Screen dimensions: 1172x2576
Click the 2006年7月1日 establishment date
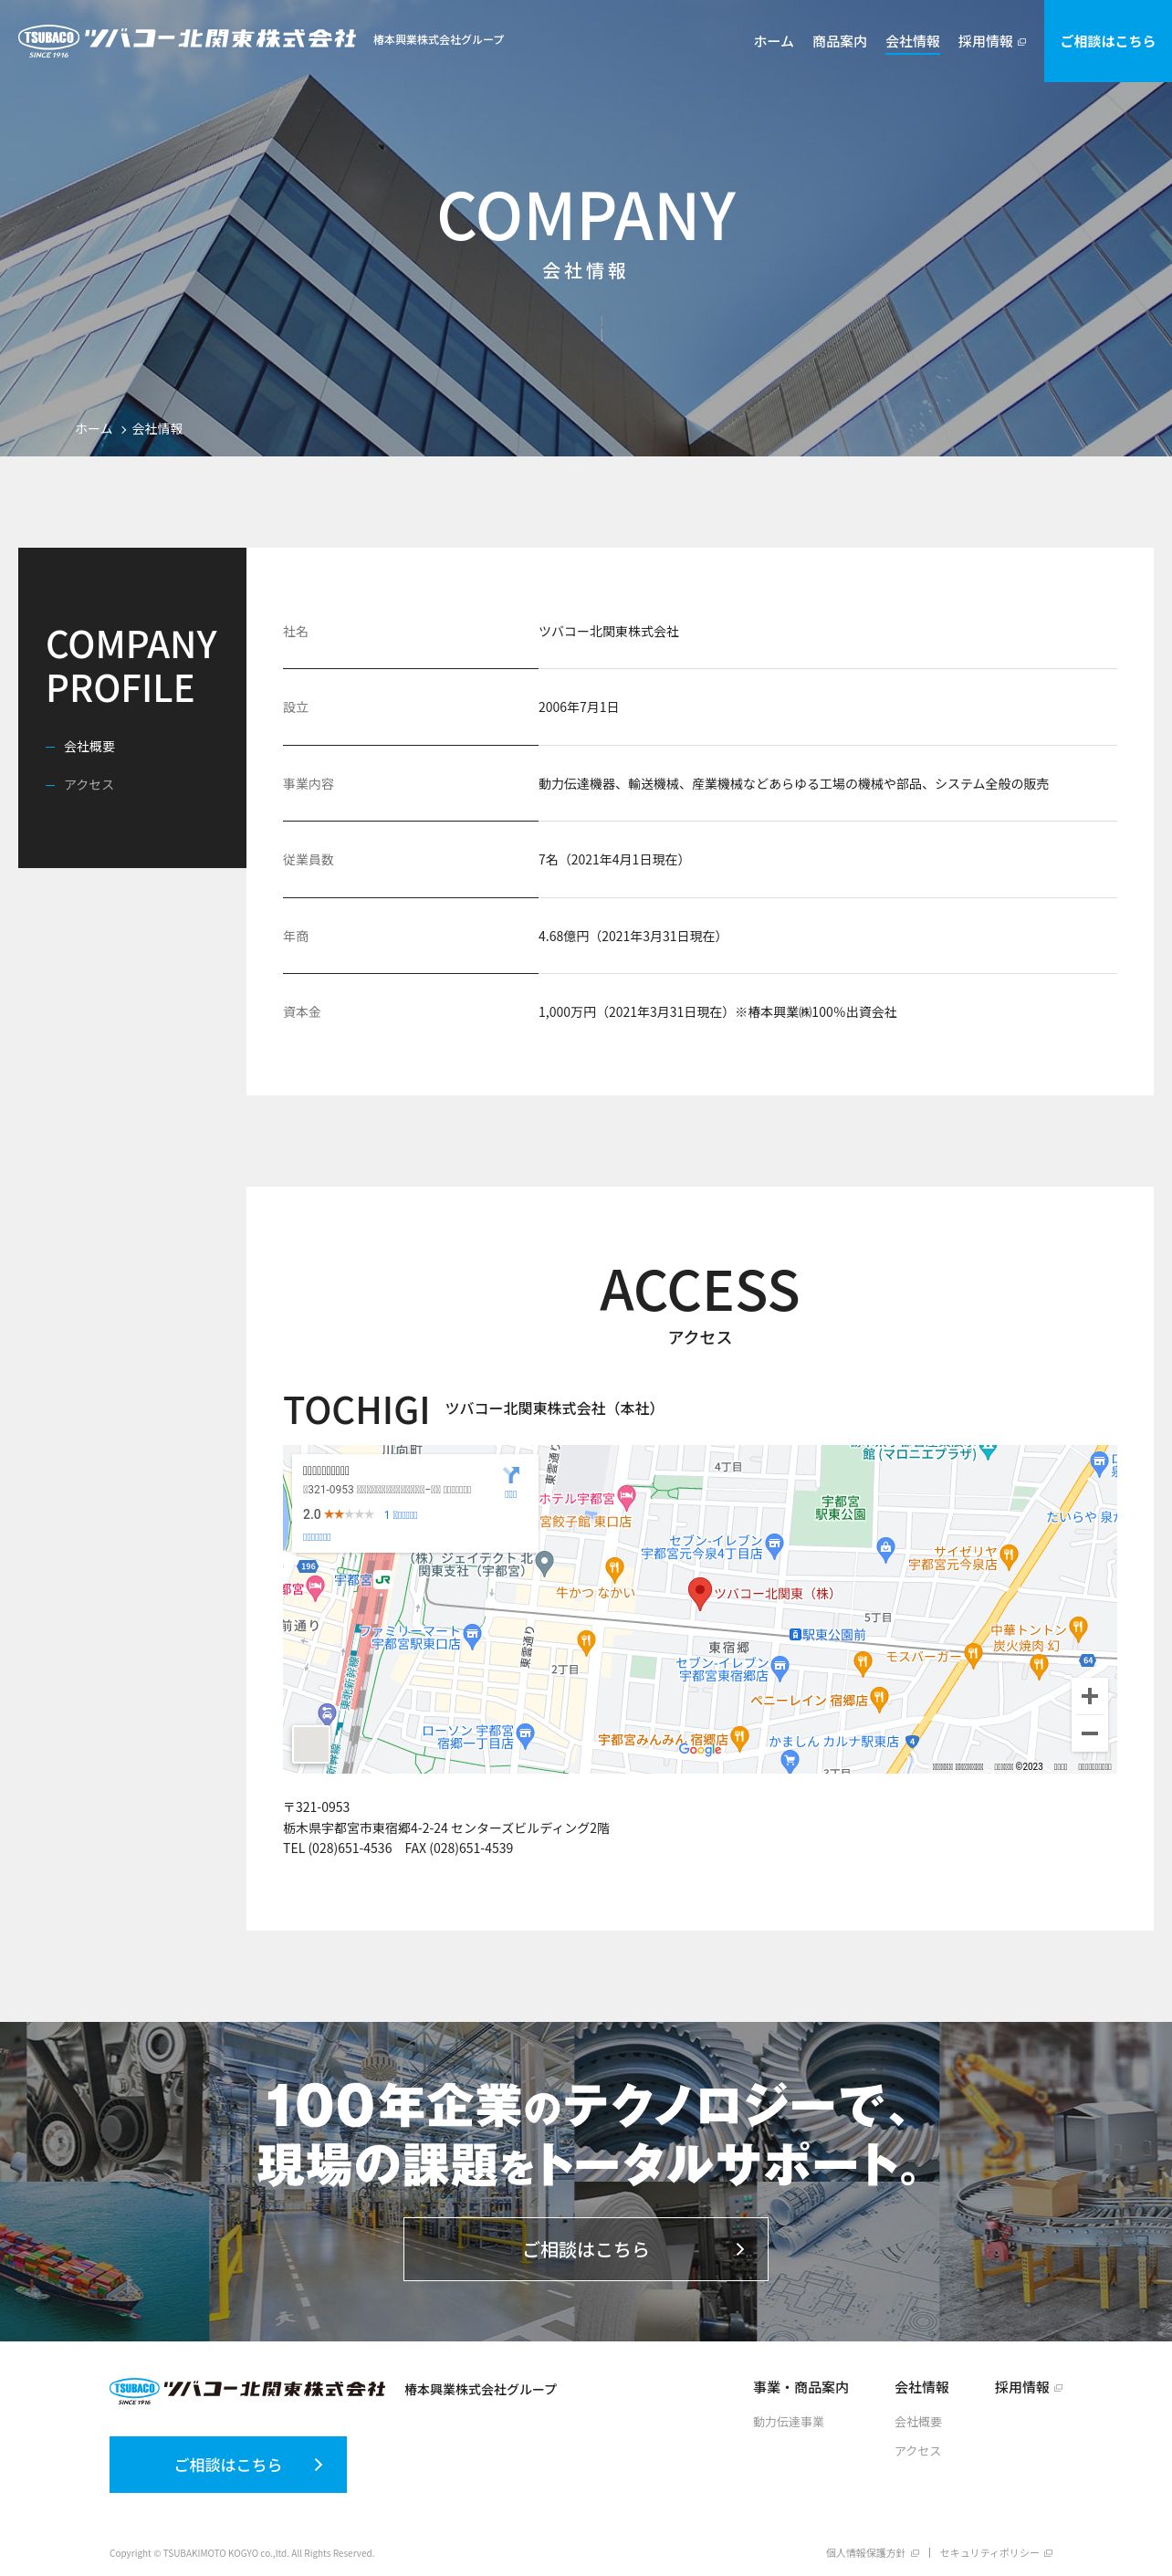point(578,707)
